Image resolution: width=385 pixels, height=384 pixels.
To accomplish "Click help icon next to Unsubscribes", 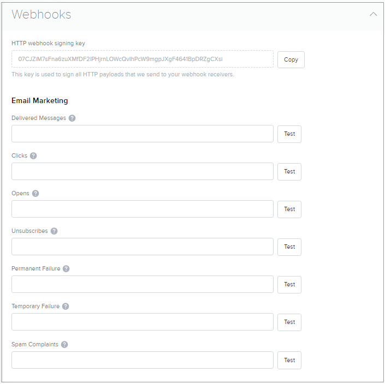I will click(x=54, y=231).
